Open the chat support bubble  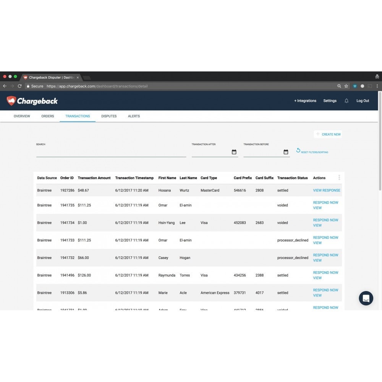[x=366, y=298]
